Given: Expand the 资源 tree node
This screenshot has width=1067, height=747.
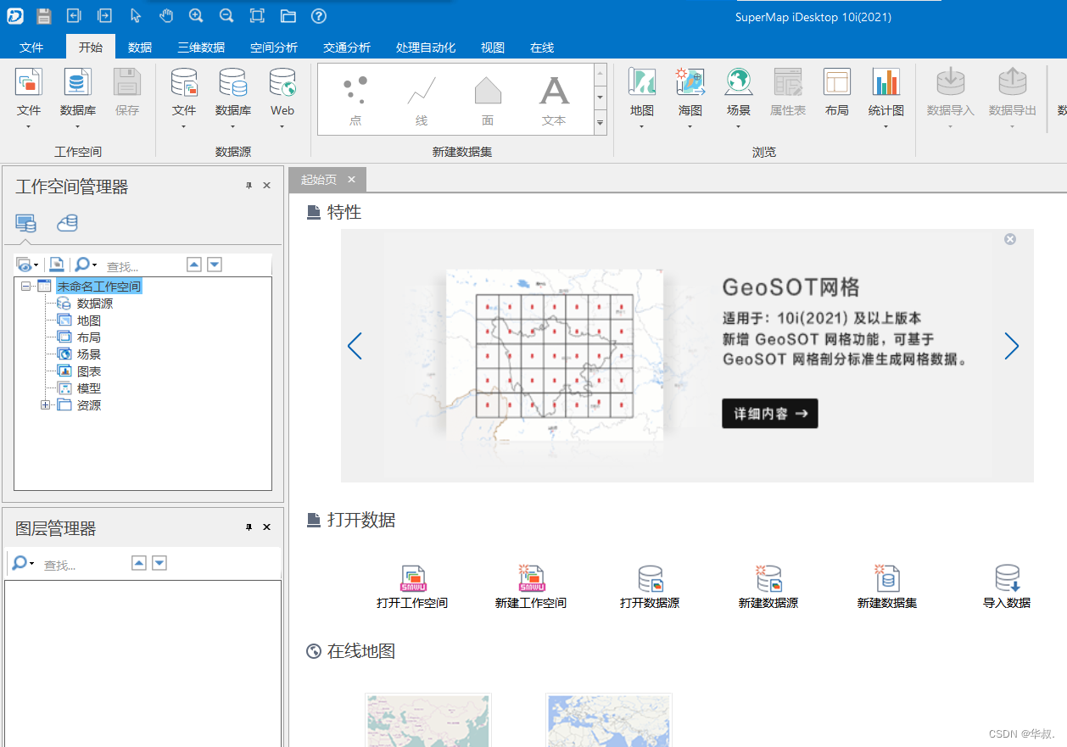Looking at the screenshot, I should pyautogui.click(x=46, y=405).
